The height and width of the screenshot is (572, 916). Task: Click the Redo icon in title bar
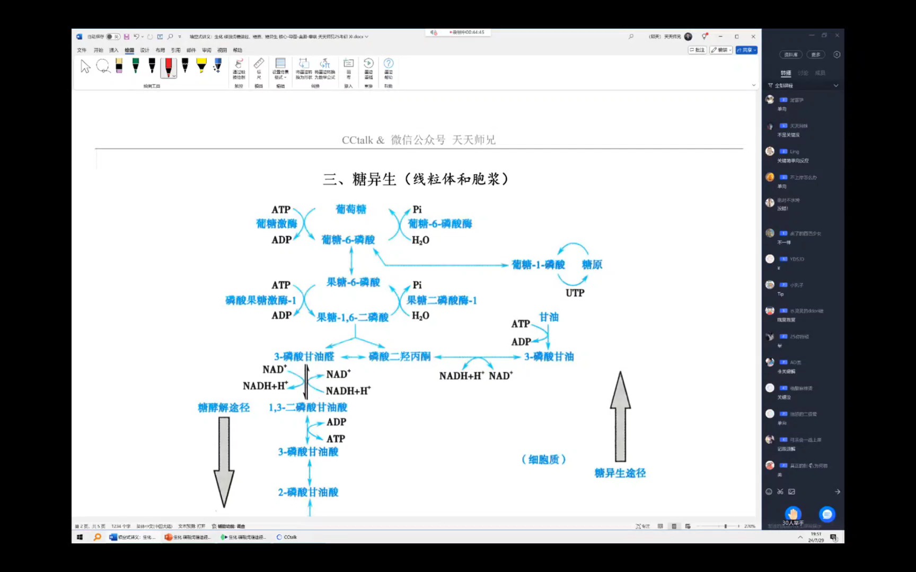pyautogui.click(x=150, y=37)
